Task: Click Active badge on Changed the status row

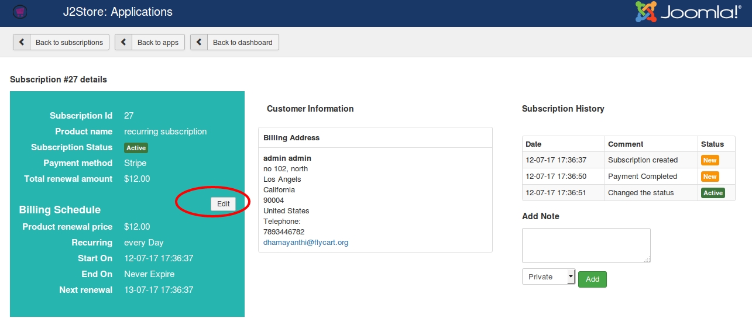Action: click(x=713, y=193)
